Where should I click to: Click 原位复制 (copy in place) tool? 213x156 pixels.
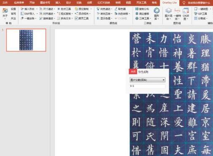[x=82, y=9]
